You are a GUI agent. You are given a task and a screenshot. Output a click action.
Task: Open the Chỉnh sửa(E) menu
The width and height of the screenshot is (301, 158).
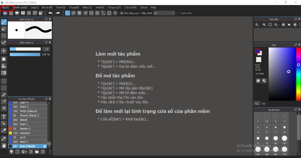(x=20, y=7)
